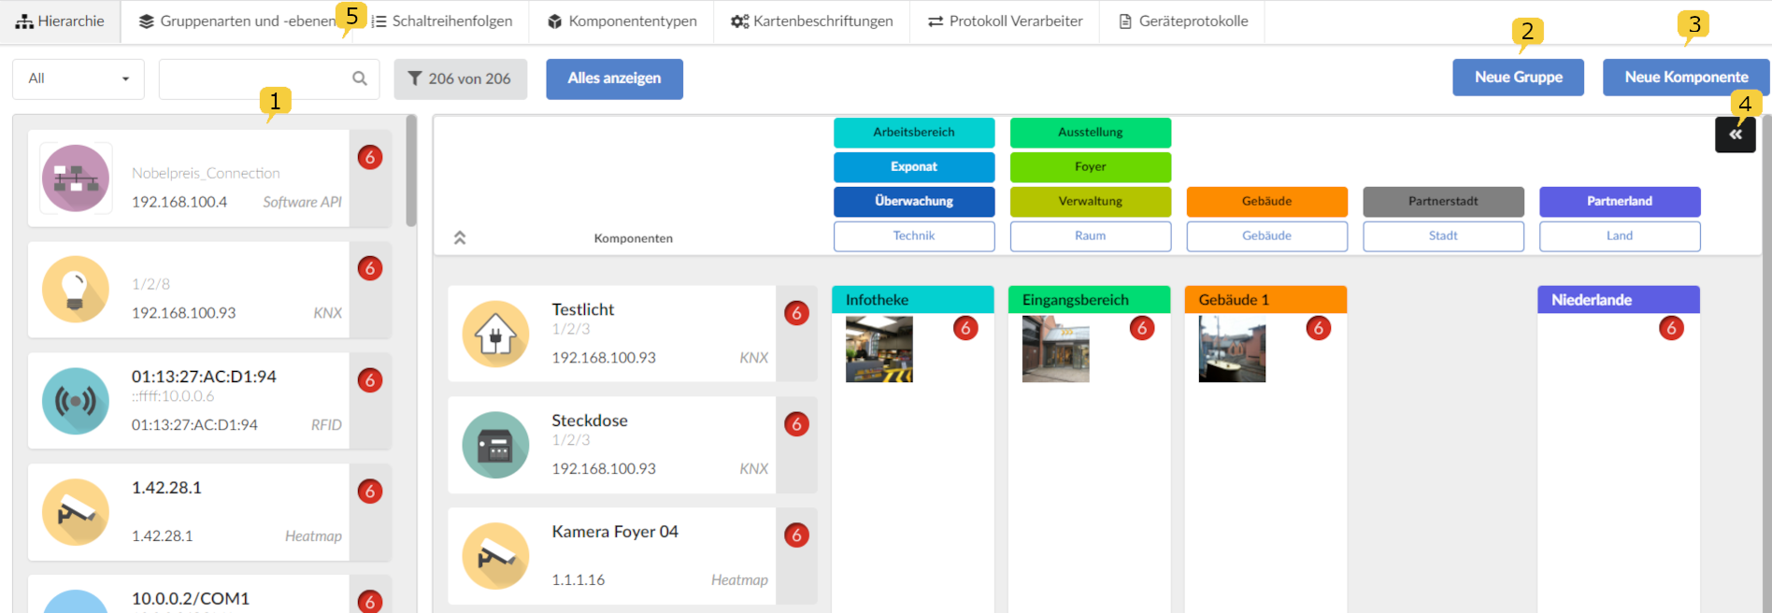The width and height of the screenshot is (1772, 613).
Task: Select the Niederlande group header
Action: coord(1619,300)
